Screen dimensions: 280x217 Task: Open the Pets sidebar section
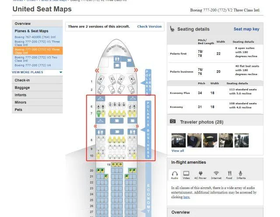click(18, 110)
